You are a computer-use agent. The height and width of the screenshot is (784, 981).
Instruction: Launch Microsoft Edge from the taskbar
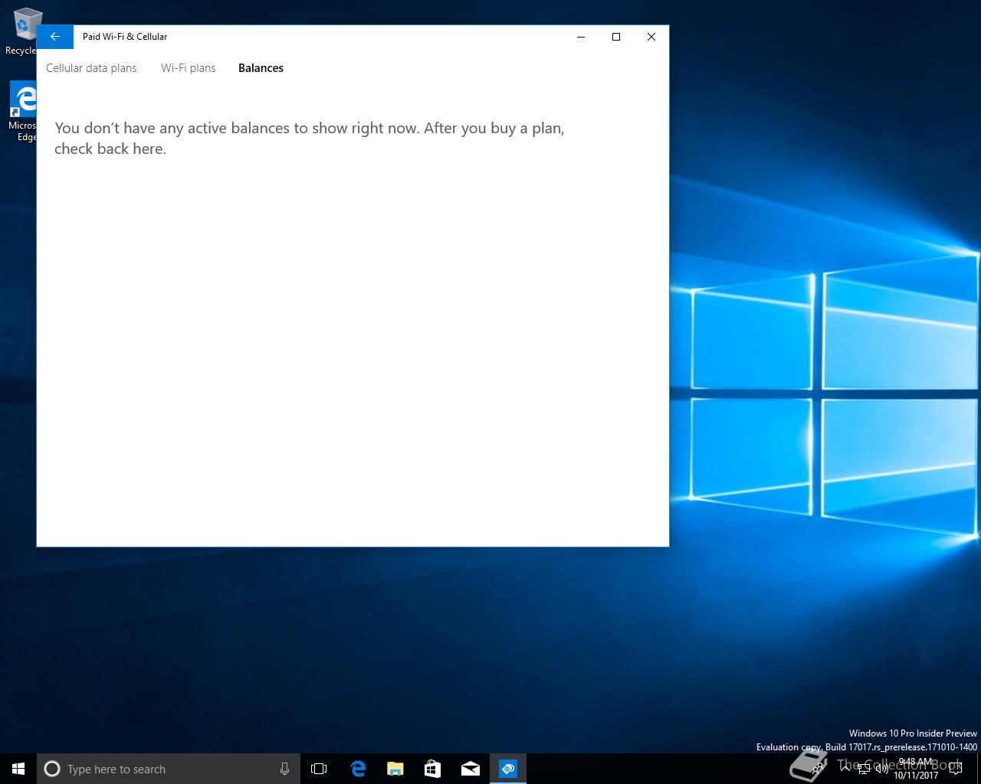pyautogui.click(x=357, y=769)
